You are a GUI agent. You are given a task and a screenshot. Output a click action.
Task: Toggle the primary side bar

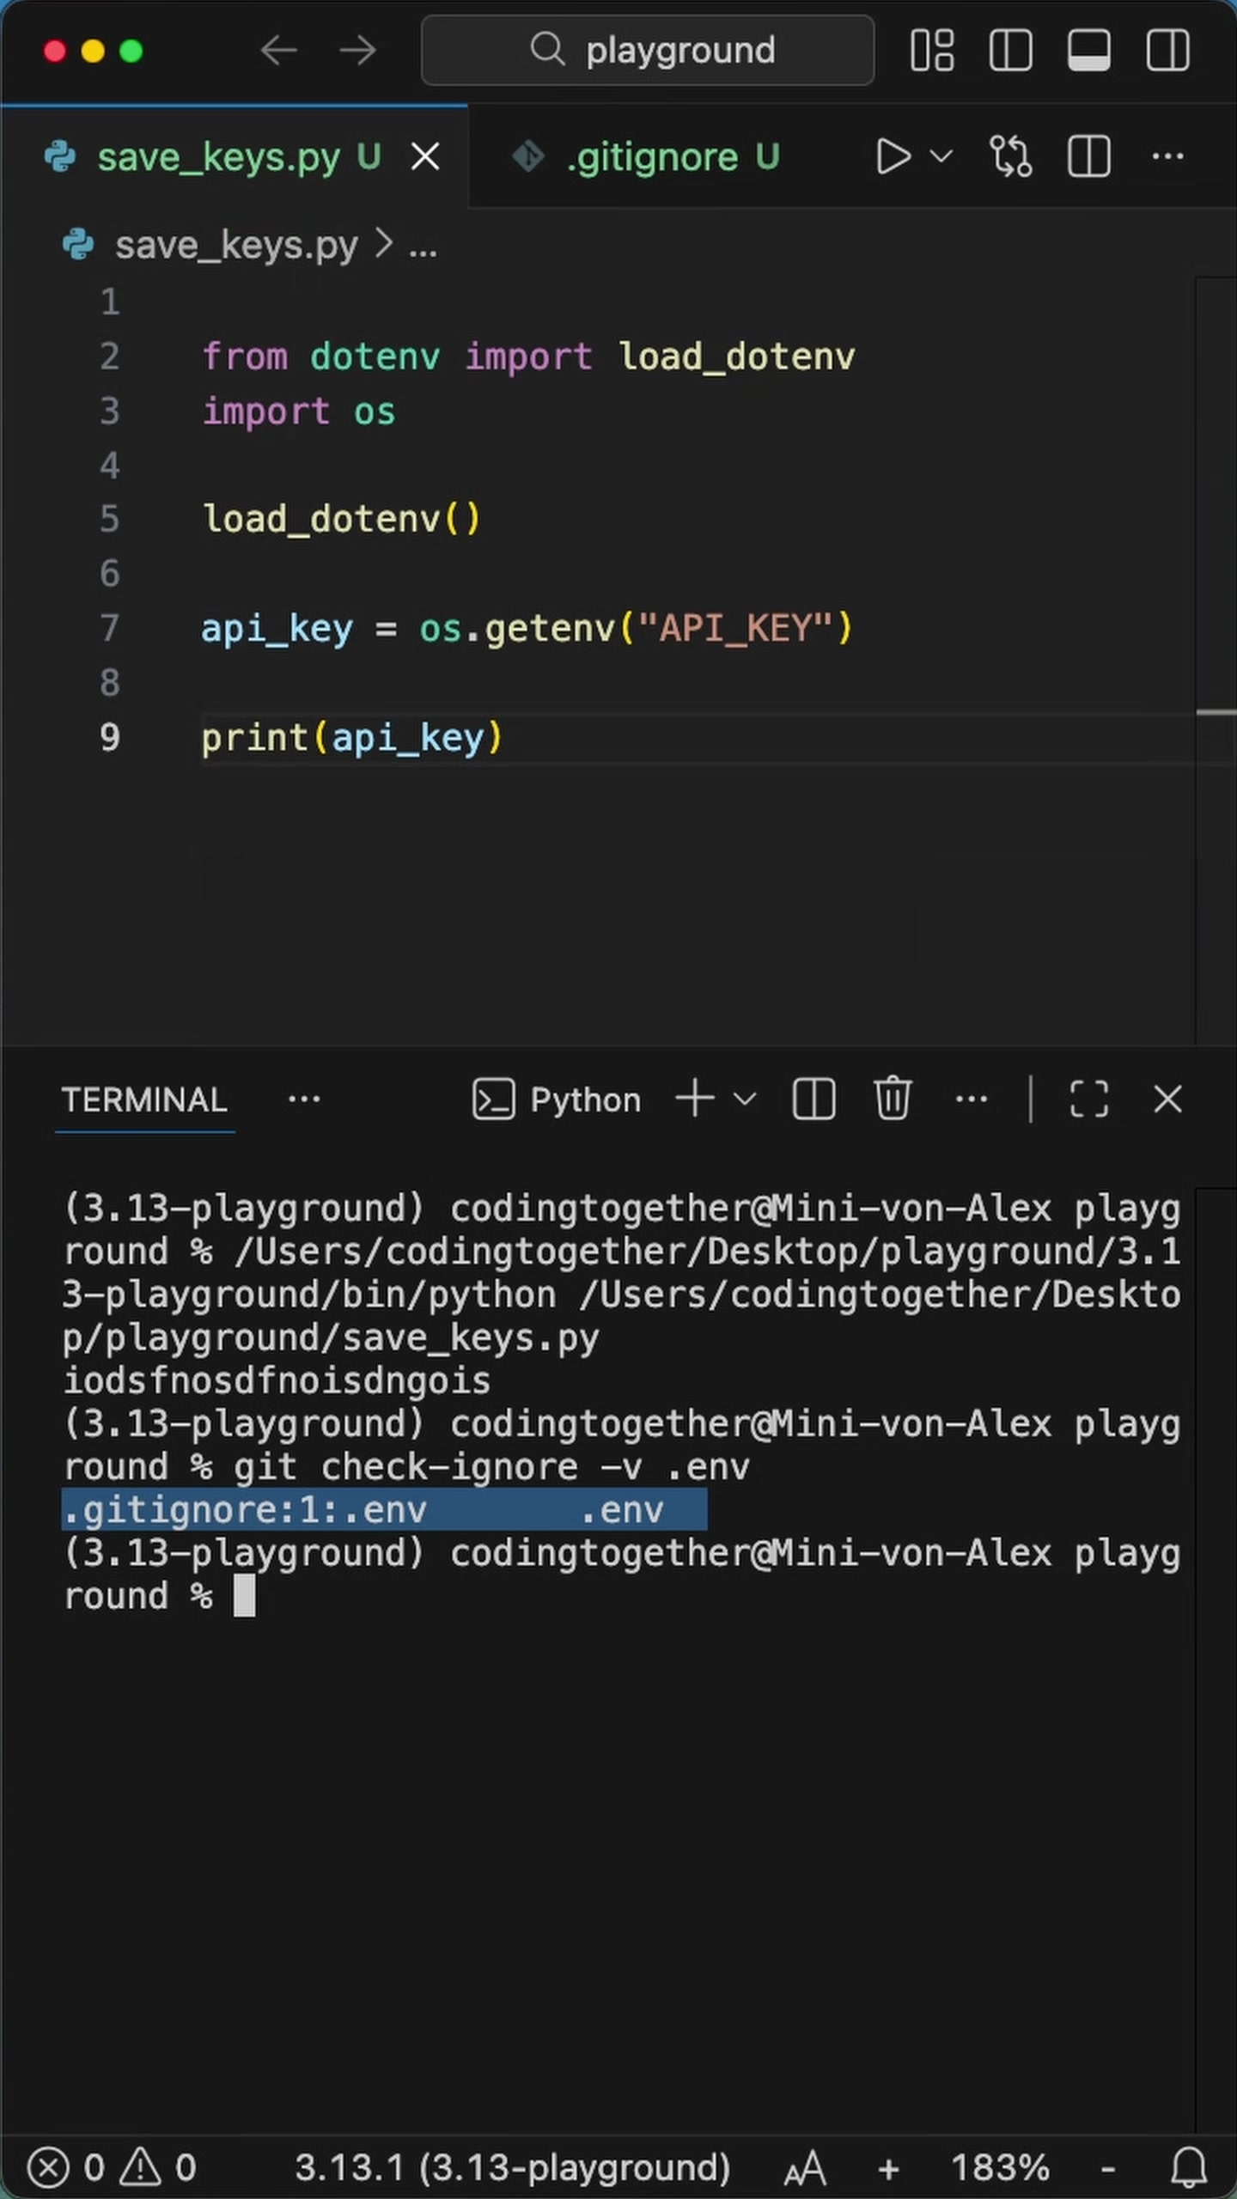coord(1010,50)
